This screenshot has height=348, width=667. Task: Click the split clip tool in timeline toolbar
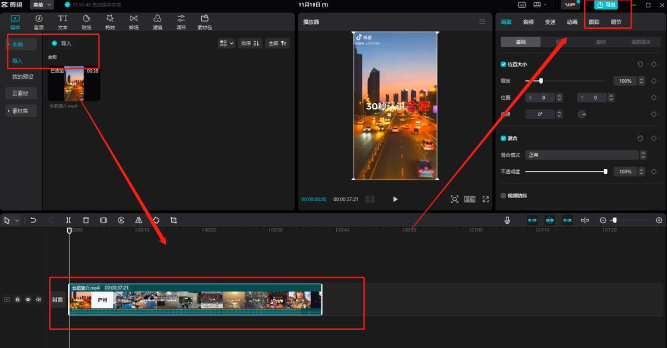click(68, 220)
